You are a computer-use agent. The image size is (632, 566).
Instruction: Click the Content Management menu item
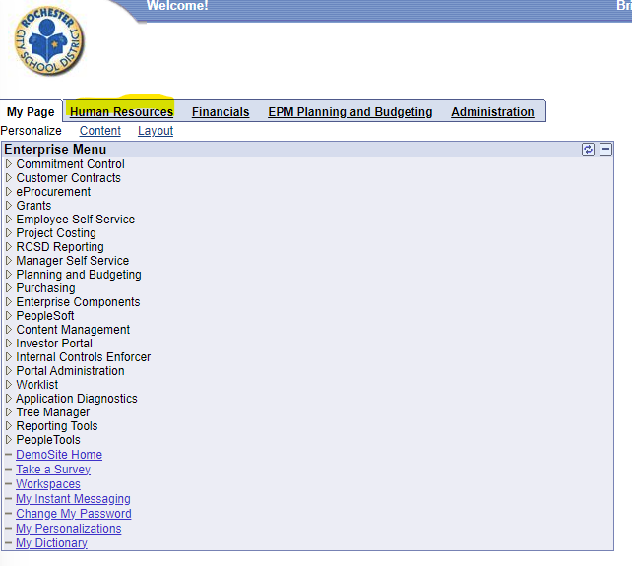(73, 330)
